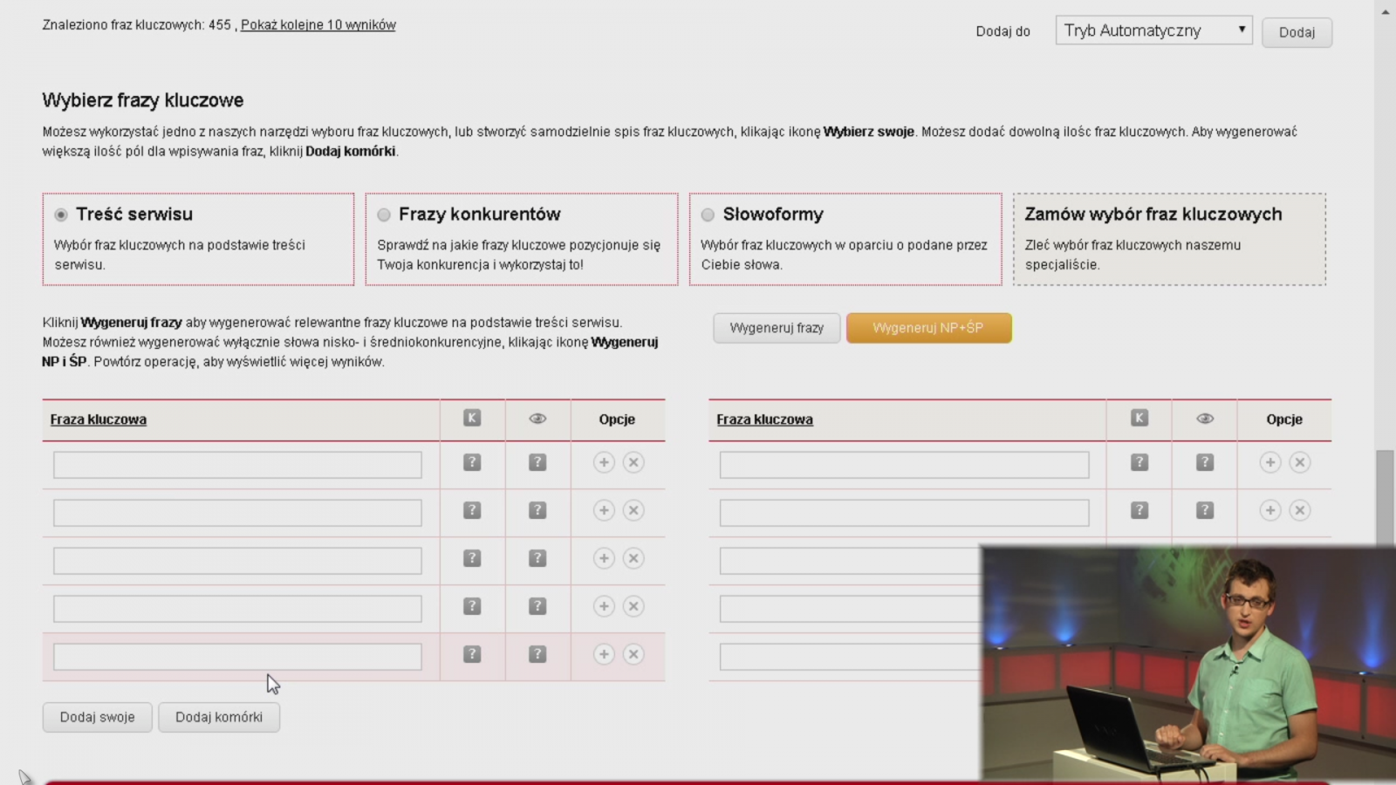This screenshot has width=1396, height=785.
Task: Open the Tryb Automatyczny dropdown
Action: 1153,31
